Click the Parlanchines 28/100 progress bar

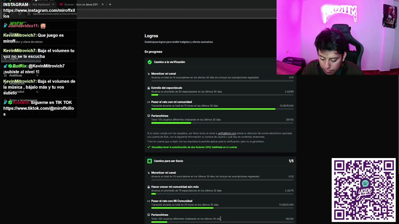tap(222, 123)
